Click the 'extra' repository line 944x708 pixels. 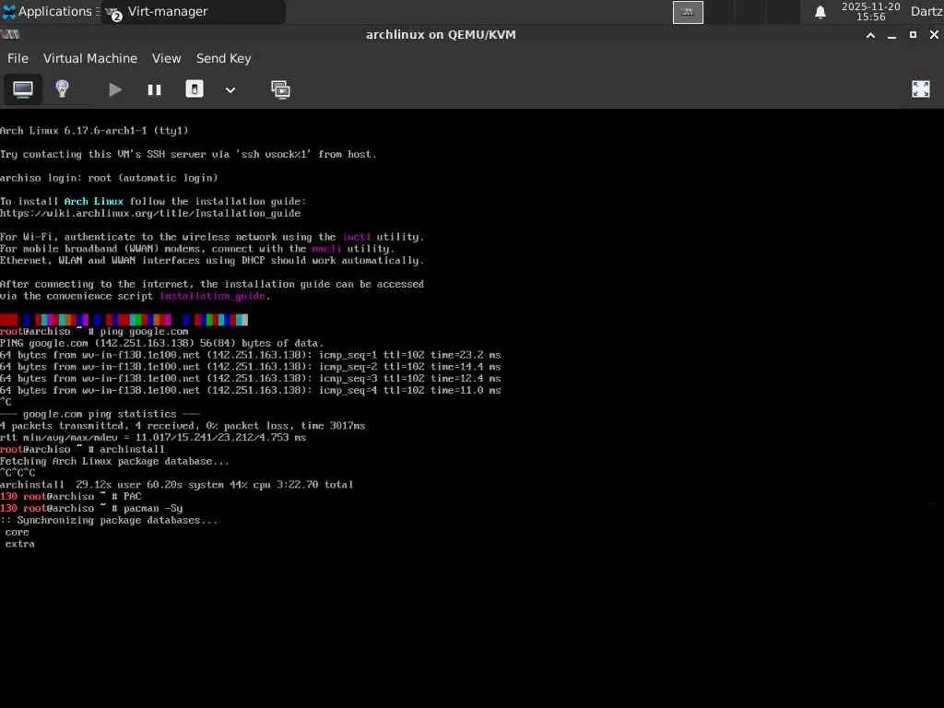[x=20, y=544]
